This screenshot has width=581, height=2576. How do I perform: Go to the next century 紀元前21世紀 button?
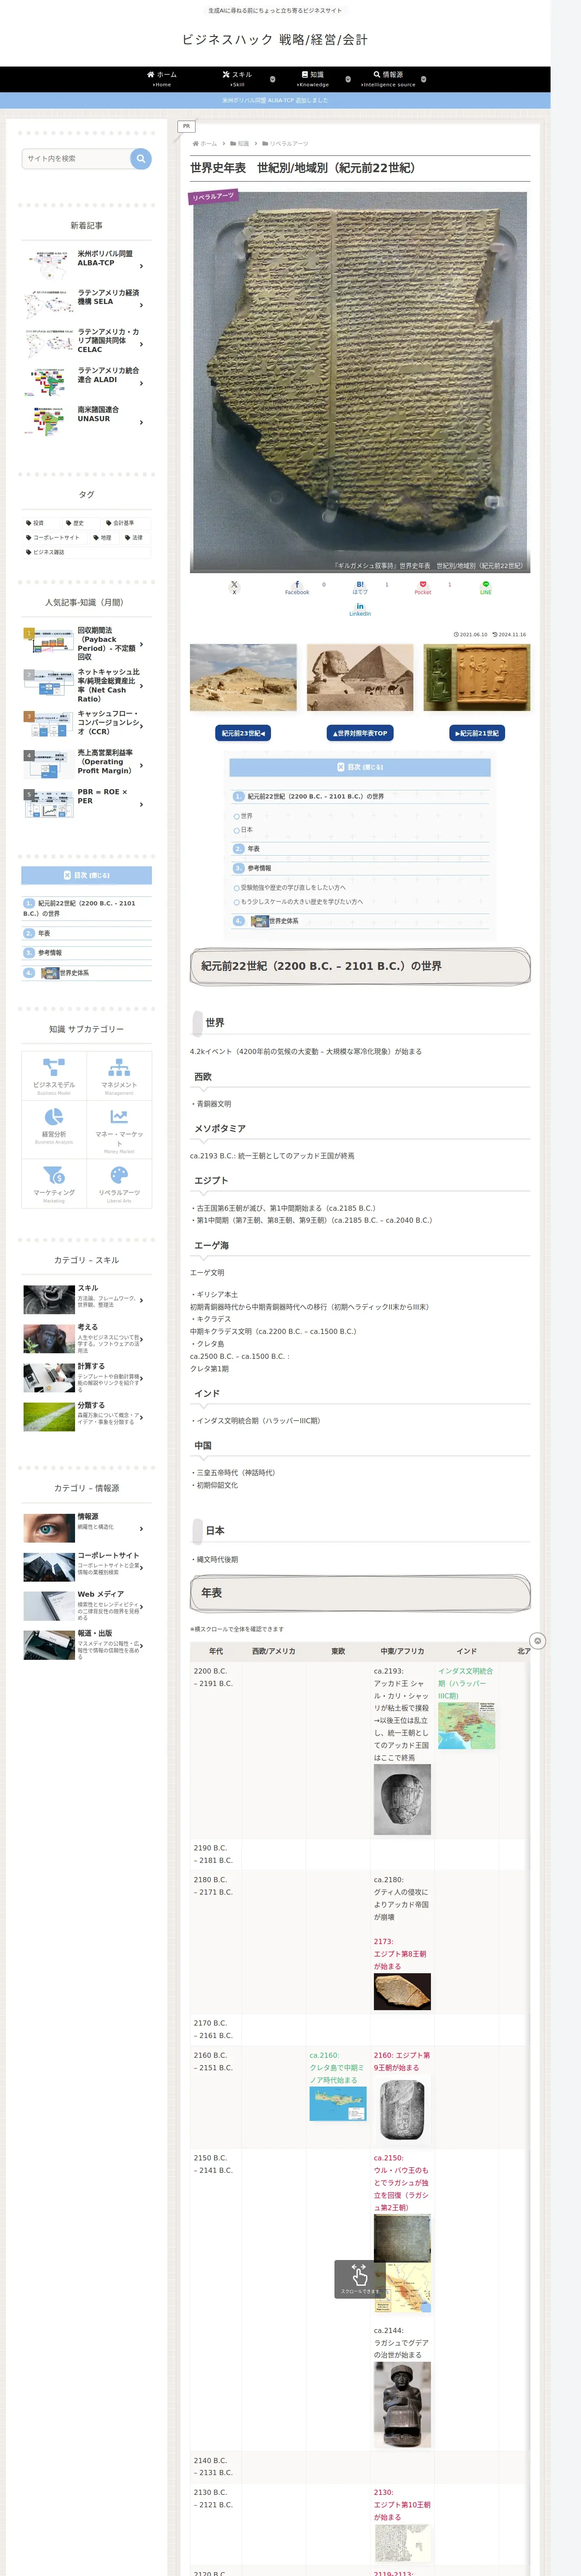[x=477, y=733]
